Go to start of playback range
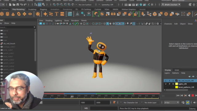Image resolution: width=197 pixels, height=111 pixels. pyautogui.click(x=178, y=96)
